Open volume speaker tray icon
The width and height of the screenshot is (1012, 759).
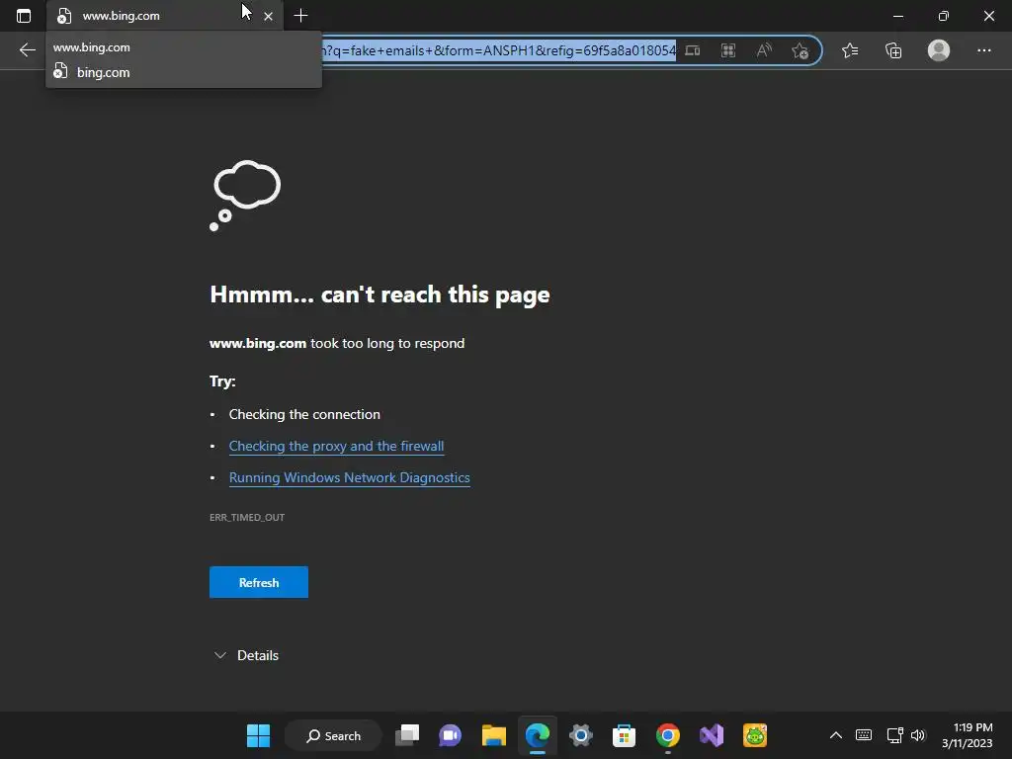[918, 735]
